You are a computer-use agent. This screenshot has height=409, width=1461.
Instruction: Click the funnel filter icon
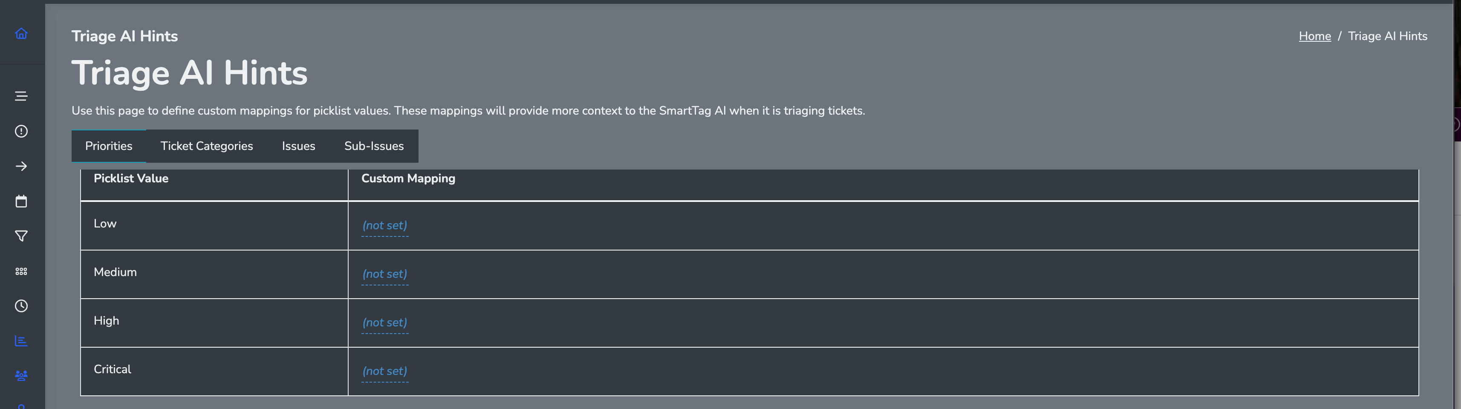pos(21,236)
